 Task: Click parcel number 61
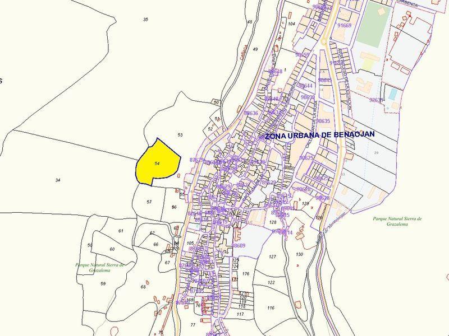pyautogui.click(x=121, y=231)
